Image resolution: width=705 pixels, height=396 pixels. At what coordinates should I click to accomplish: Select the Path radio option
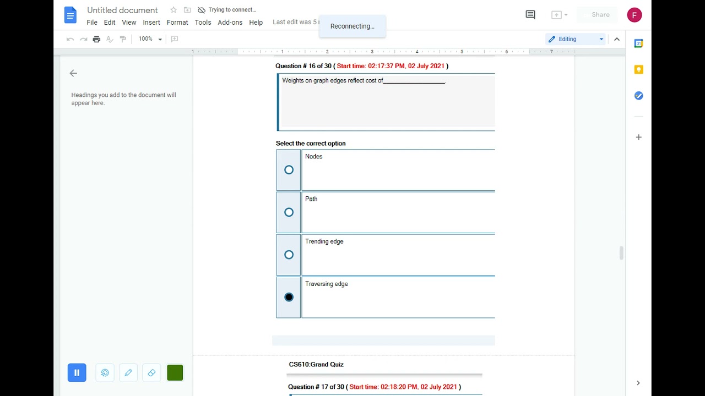coord(289,212)
